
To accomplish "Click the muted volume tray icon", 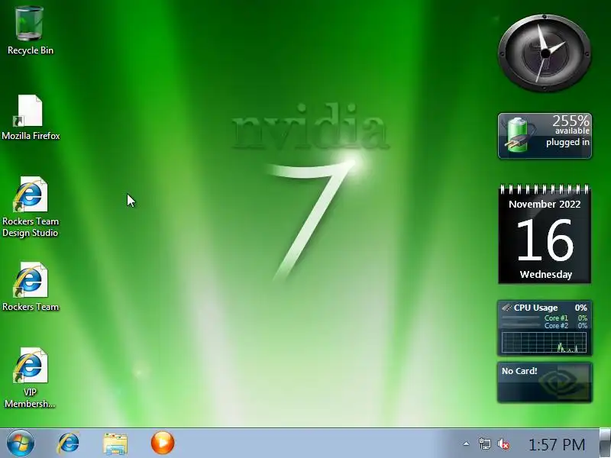I will coord(503,443).
